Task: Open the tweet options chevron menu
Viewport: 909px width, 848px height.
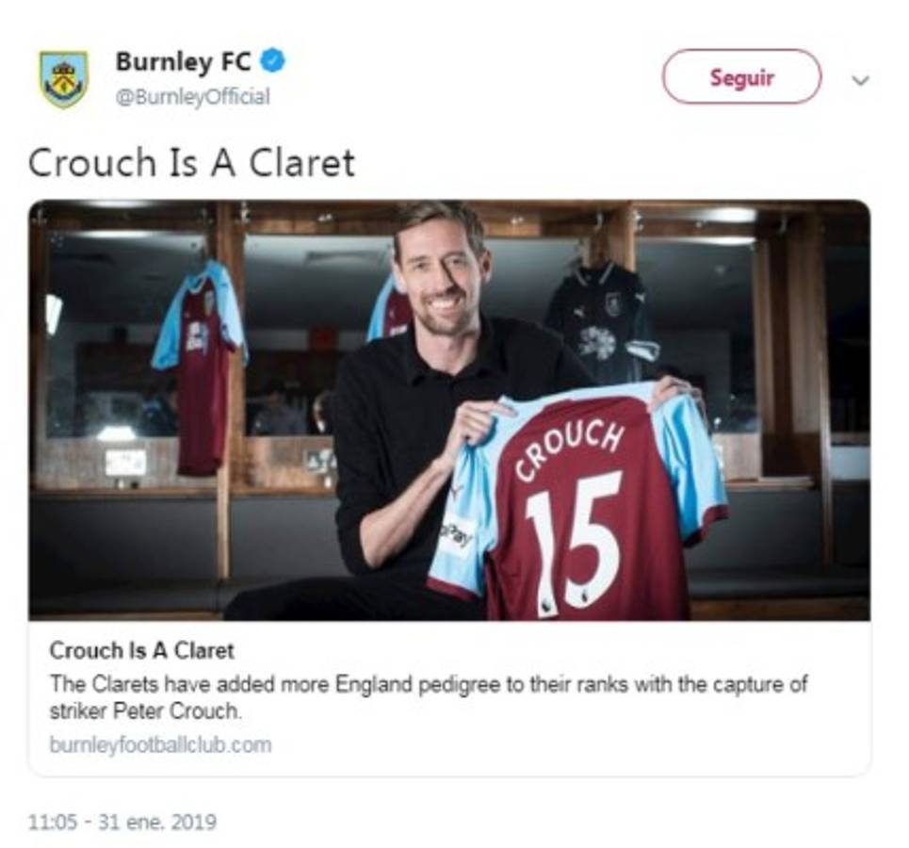Action: (x=859, y=80)
